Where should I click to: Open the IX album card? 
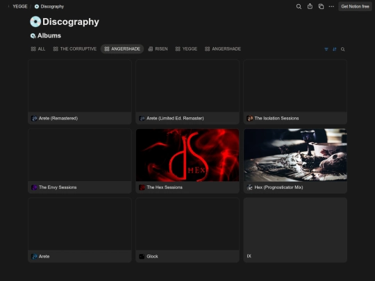(x=295, y=230)
